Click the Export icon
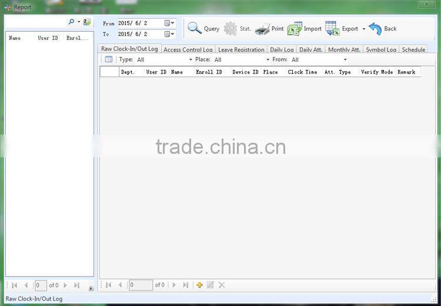 pos(332,28)
